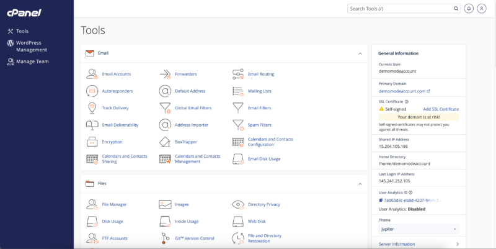Viewport: 496px width, 249px height.
Task: Open the Spam Filters icon
Action: pyautogui.click(x=238, y=125)
